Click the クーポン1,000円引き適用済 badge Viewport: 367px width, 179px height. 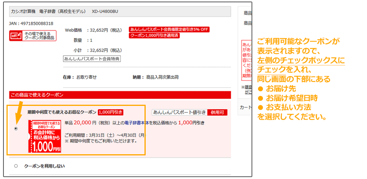click(154, 36)
